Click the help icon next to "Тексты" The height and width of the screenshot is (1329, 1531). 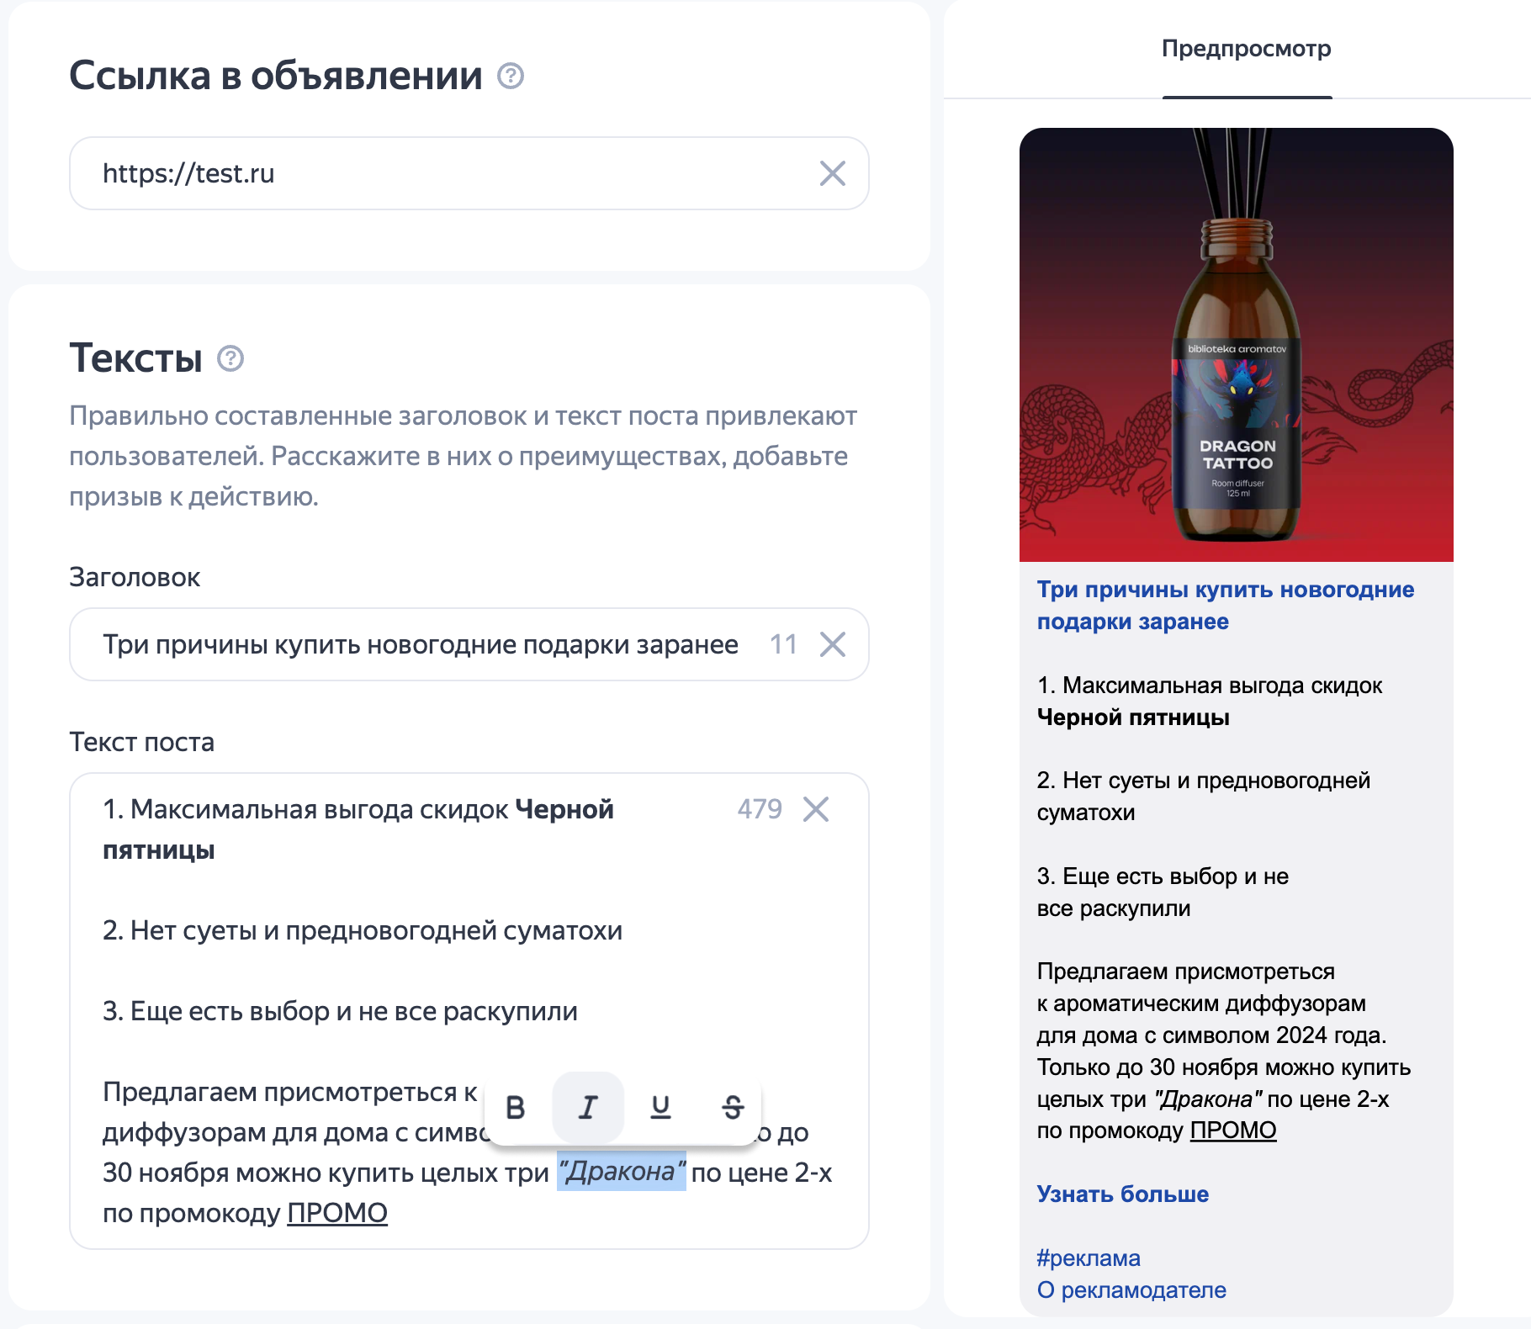tap(230, 359)
